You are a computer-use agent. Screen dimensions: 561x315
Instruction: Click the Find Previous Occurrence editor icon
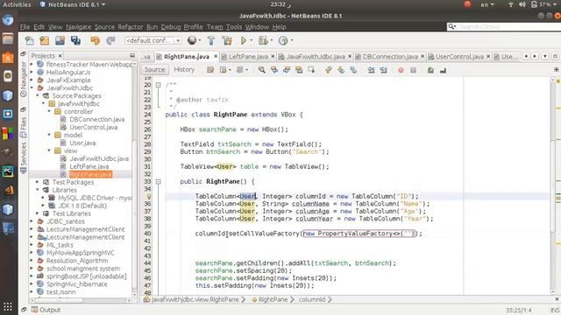(x=274, y=70)
